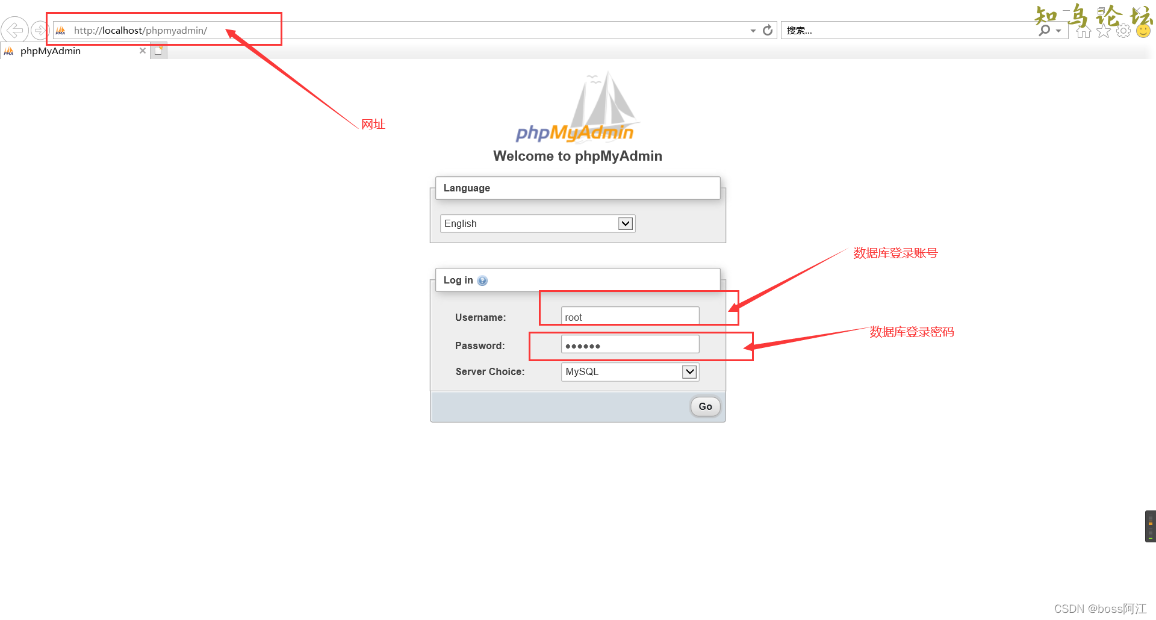Click the phpMyAdmin favicon in the address bar
The height and width of the screenshot is (620, 1156).
[x=61, y=31]
